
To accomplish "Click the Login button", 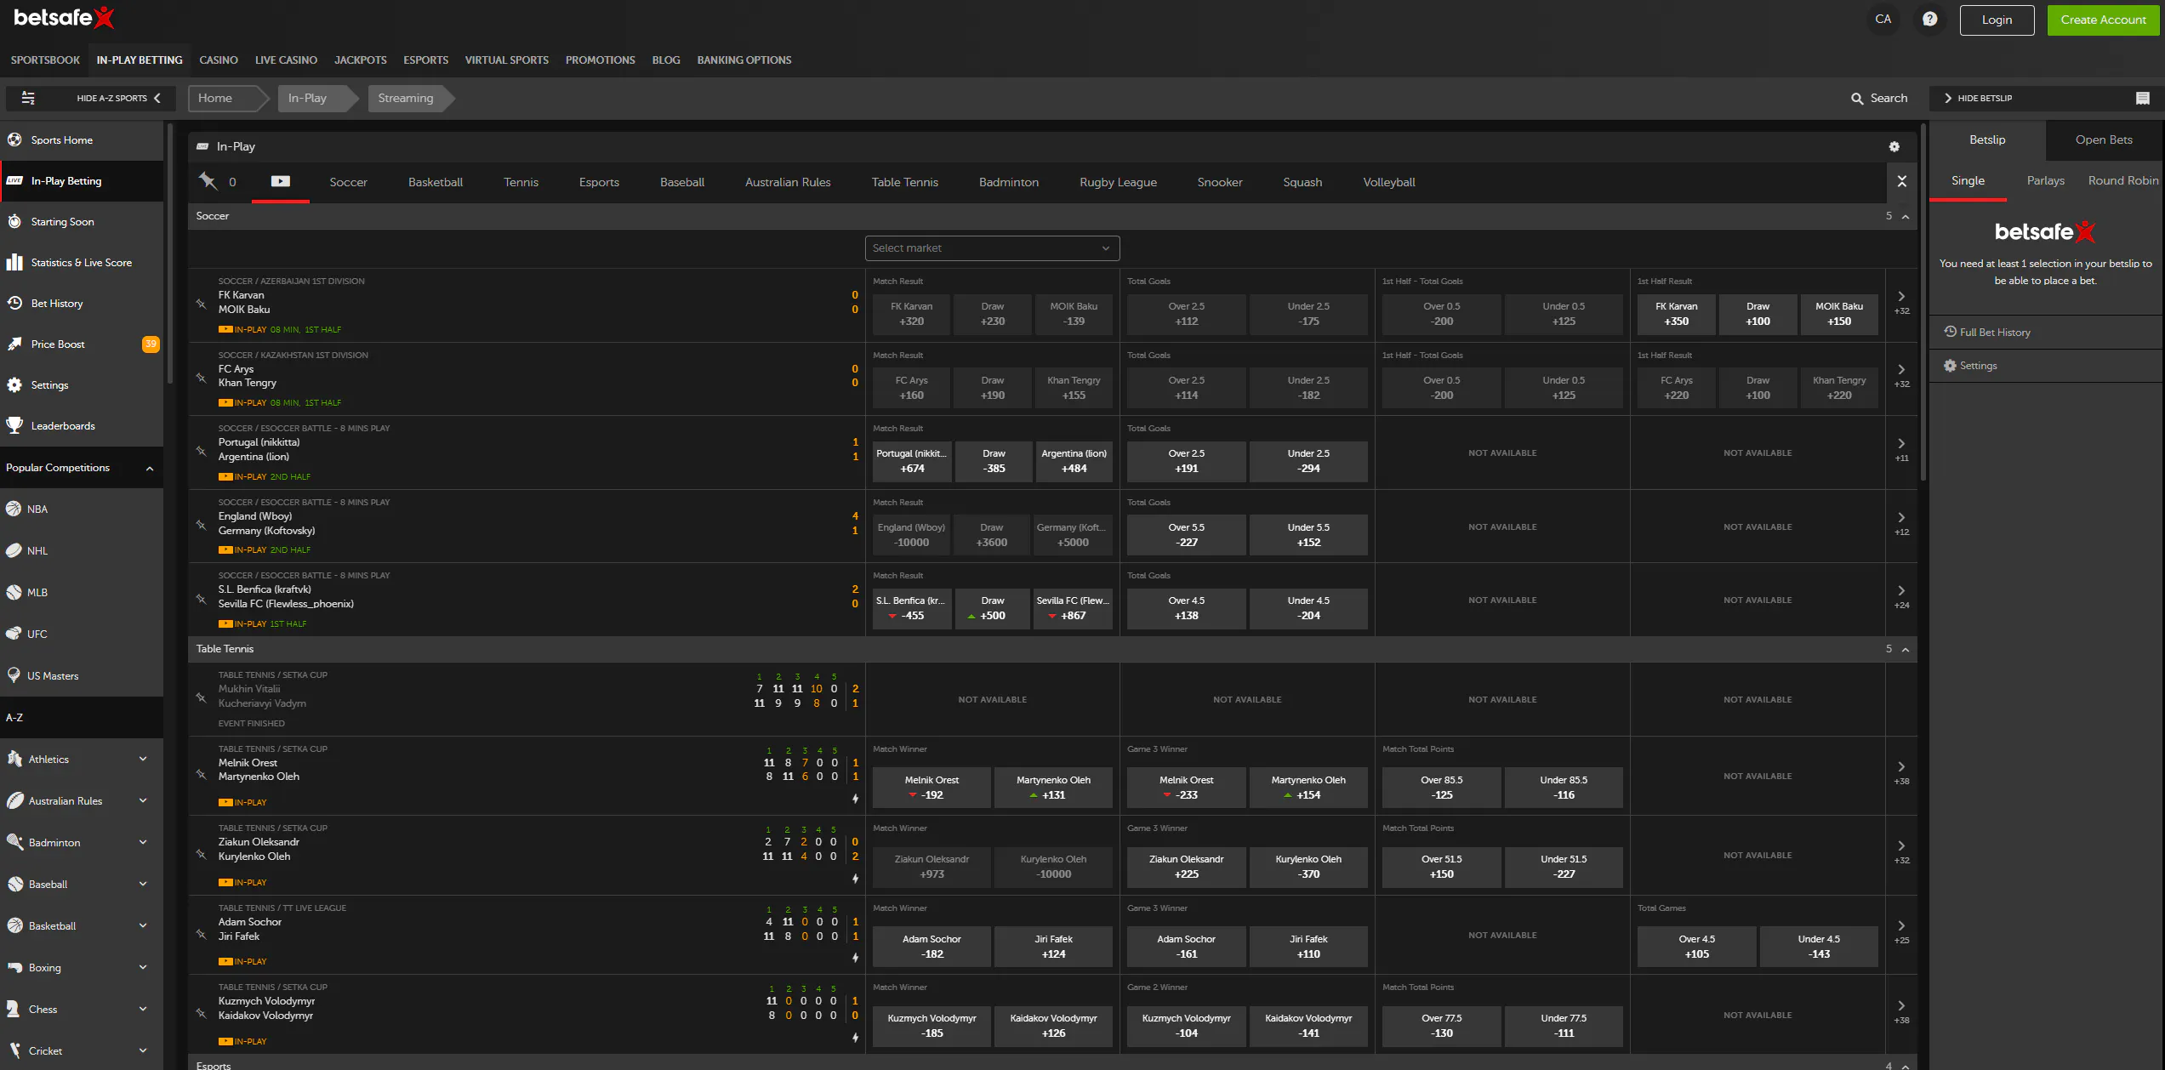I will point(1997,20).
